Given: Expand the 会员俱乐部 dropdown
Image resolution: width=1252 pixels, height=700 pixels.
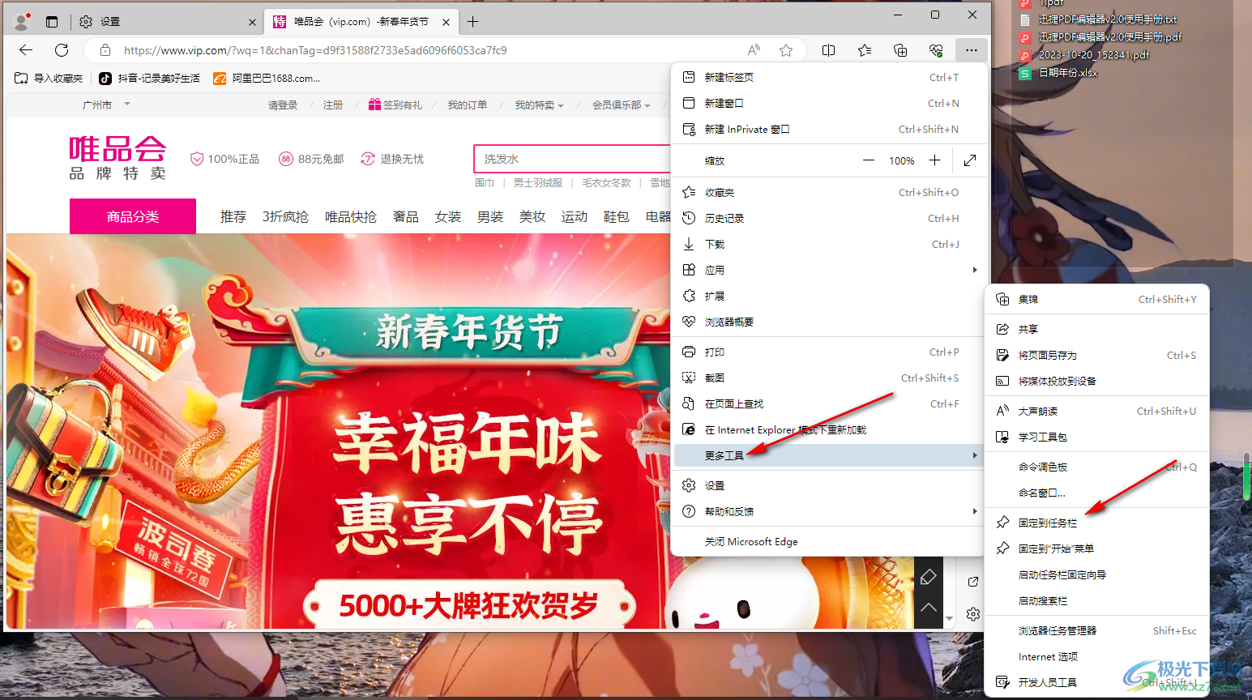Looking at the screenshot, I should coord(622,105).
